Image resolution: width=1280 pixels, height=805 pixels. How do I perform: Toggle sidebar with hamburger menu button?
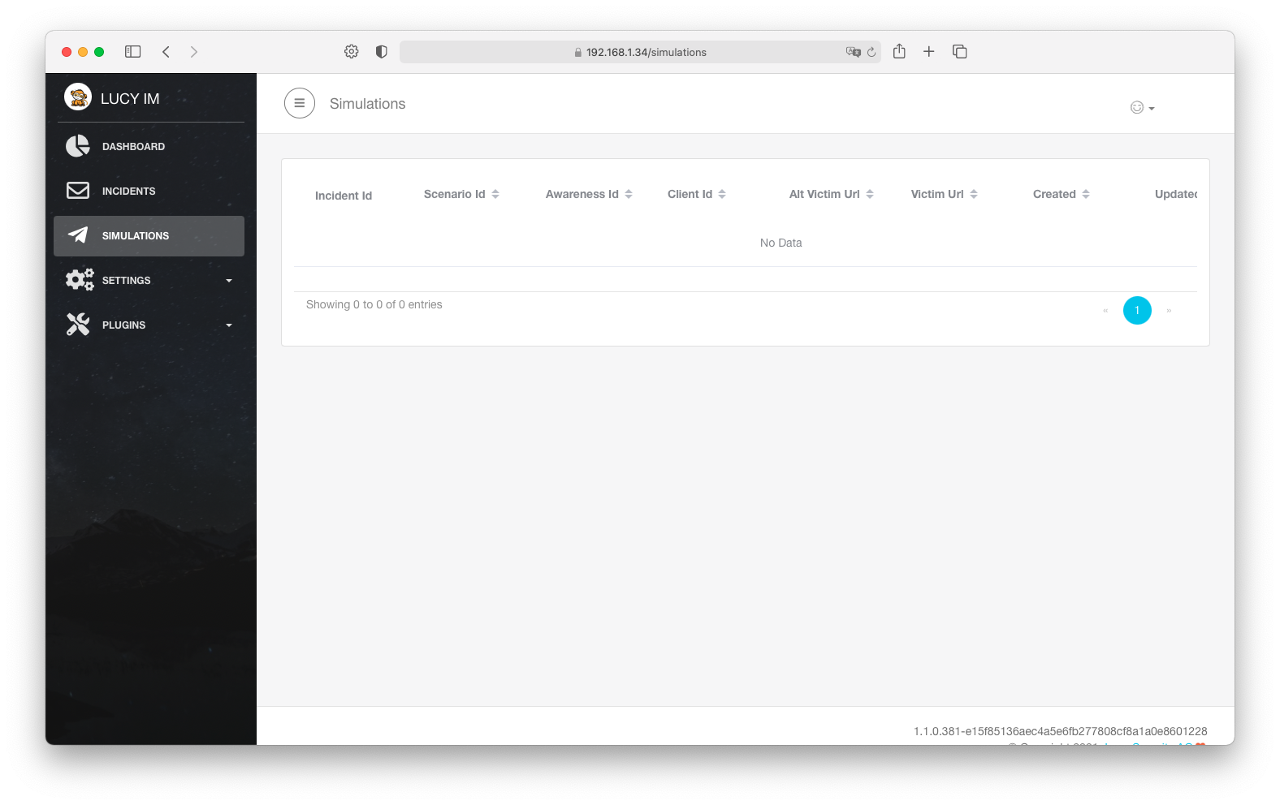pyautogui.click(x=299, y=103)
